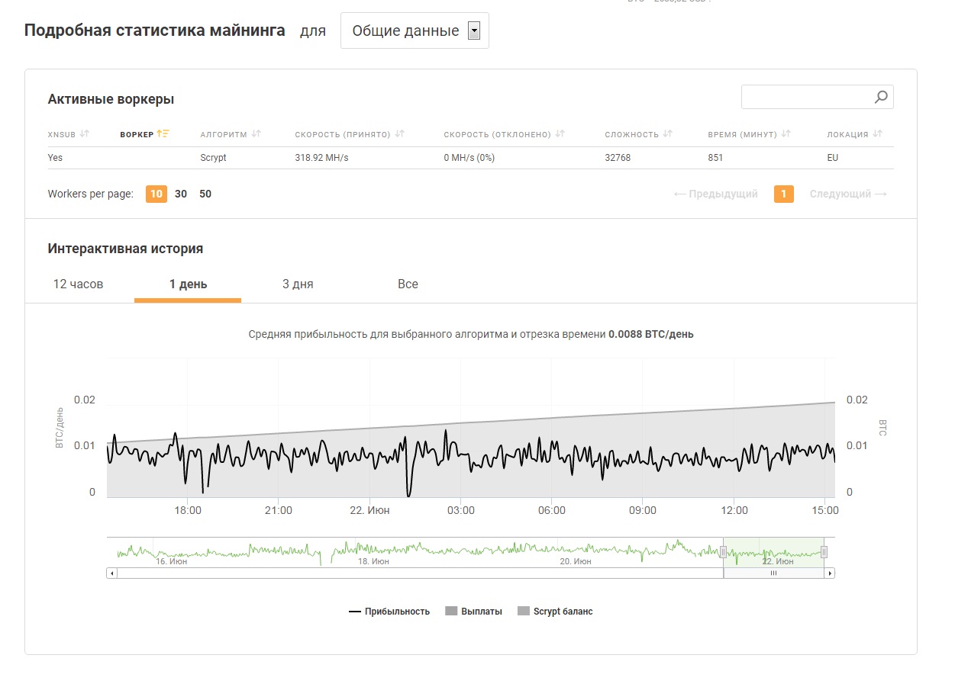Sort by АЛГОРИТМ using its arrows icon
The image size is (955, 684).
click(256, 134)
